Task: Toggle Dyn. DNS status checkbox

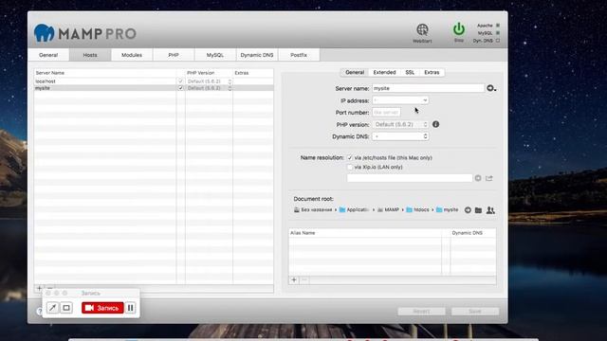Action: click(x=498, y=40)
